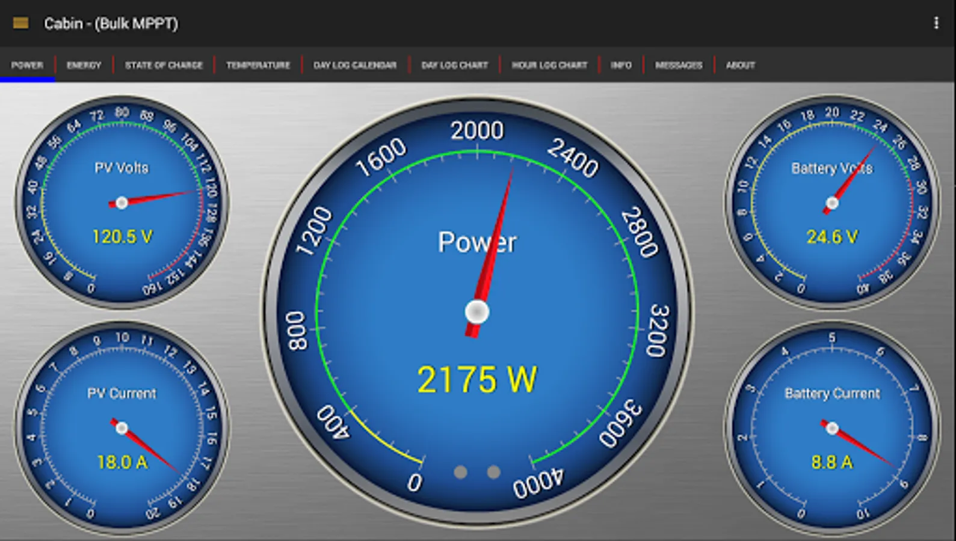View the Day Log Chart tab
The image size is (956, 541).
point(454,65)
